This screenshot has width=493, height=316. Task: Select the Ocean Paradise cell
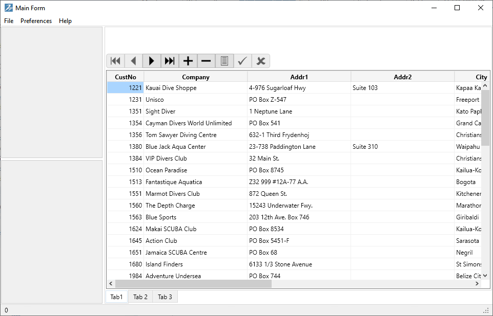[196, 170]
